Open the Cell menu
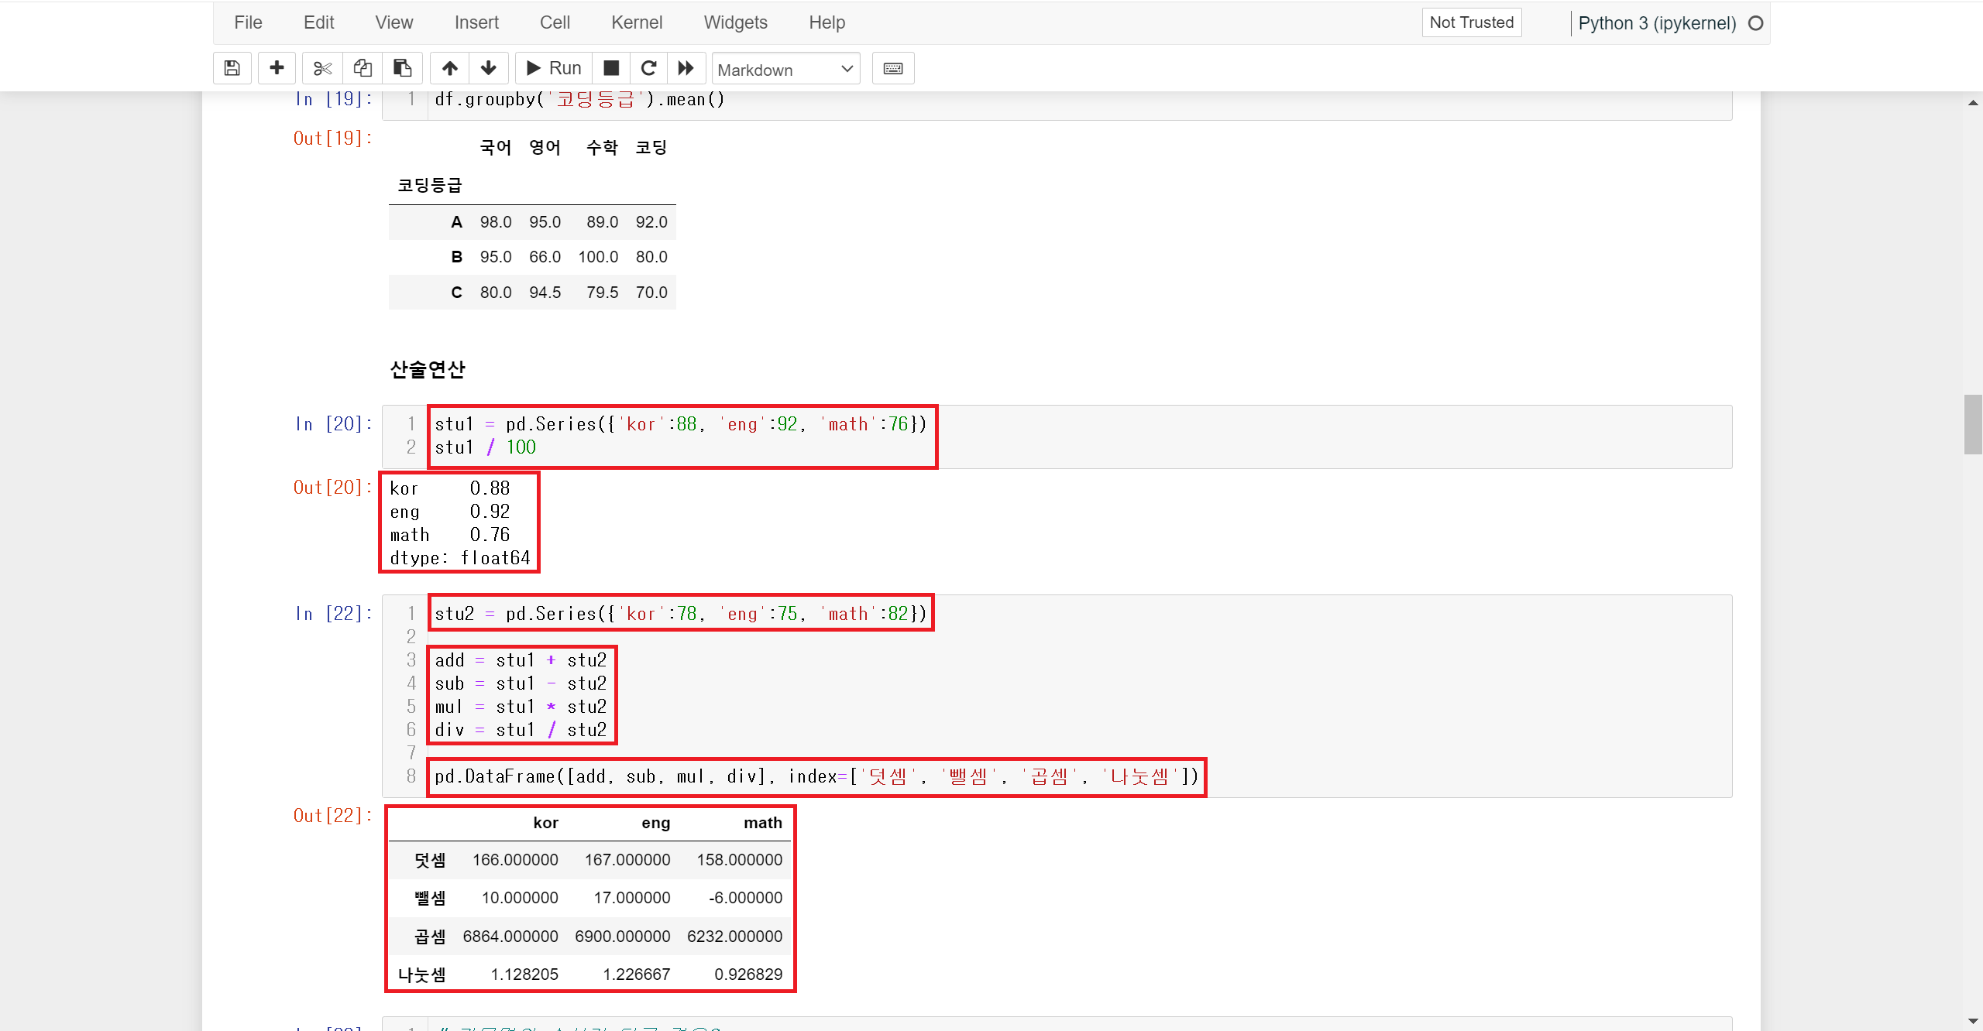 click(555, 22)
